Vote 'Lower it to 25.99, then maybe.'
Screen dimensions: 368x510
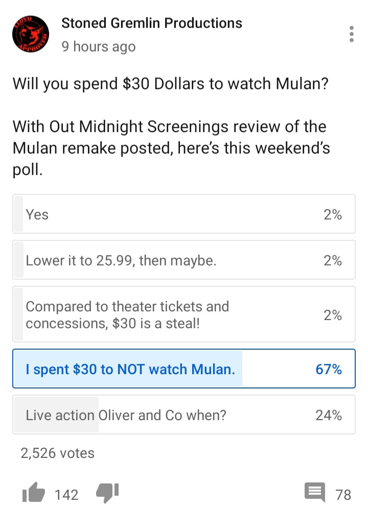tap(184, 260)
